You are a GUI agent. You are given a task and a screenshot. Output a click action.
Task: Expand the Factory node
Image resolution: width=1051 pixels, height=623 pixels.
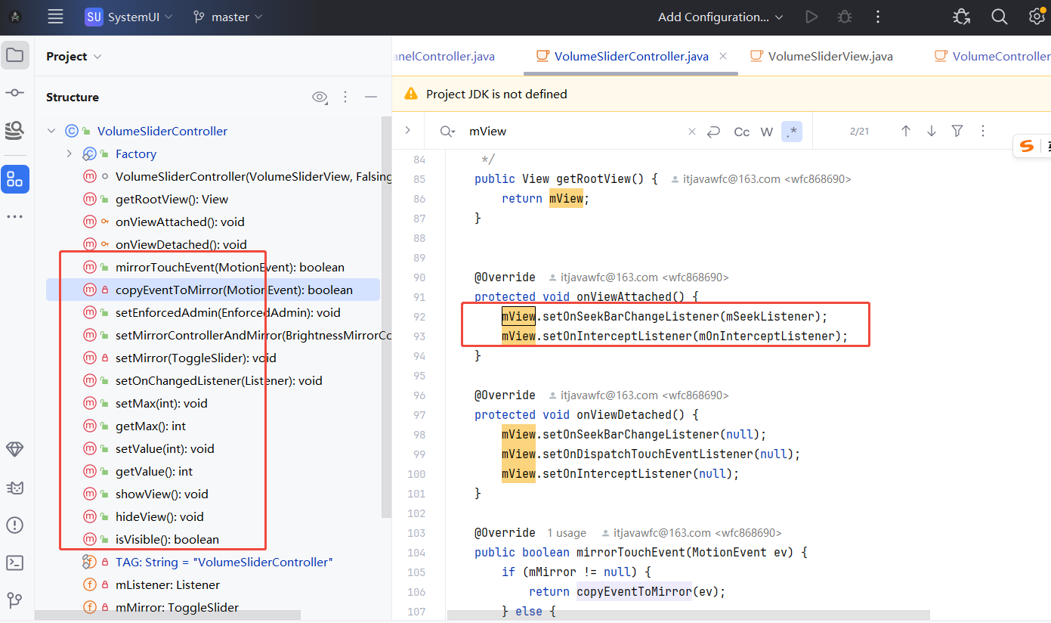(x=70, y=153)
